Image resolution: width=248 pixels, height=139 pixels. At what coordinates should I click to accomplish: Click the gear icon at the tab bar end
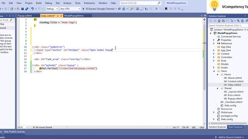205,15
